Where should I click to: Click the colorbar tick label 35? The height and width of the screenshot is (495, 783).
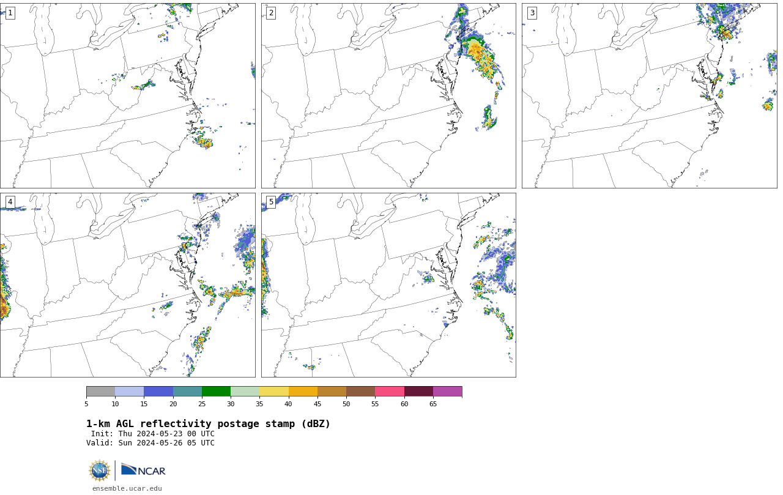point(259,404)
